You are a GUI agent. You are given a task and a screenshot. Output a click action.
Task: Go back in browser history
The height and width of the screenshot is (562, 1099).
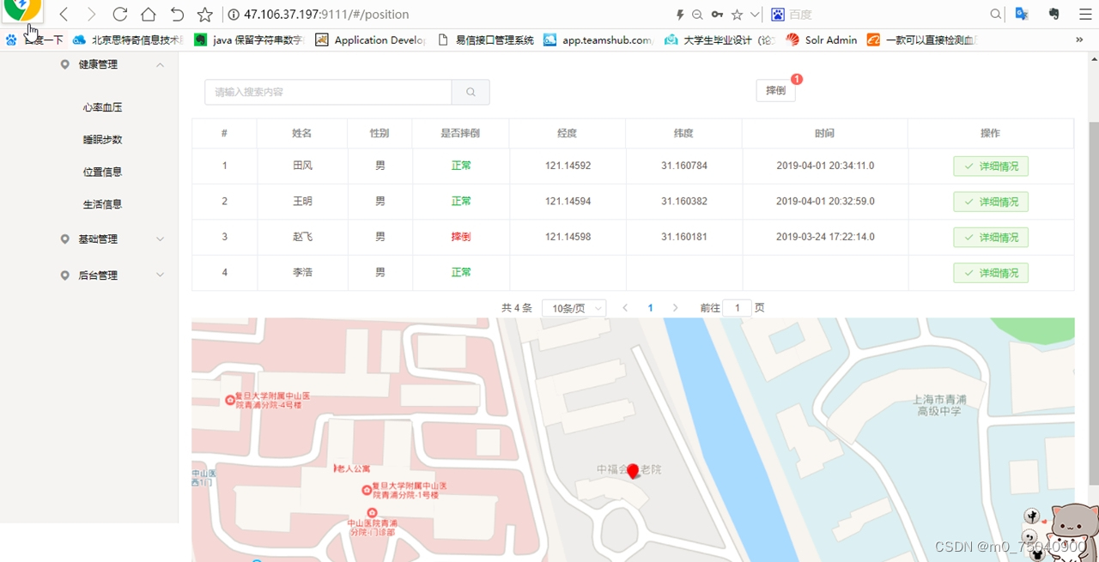(x=64, y=15)
